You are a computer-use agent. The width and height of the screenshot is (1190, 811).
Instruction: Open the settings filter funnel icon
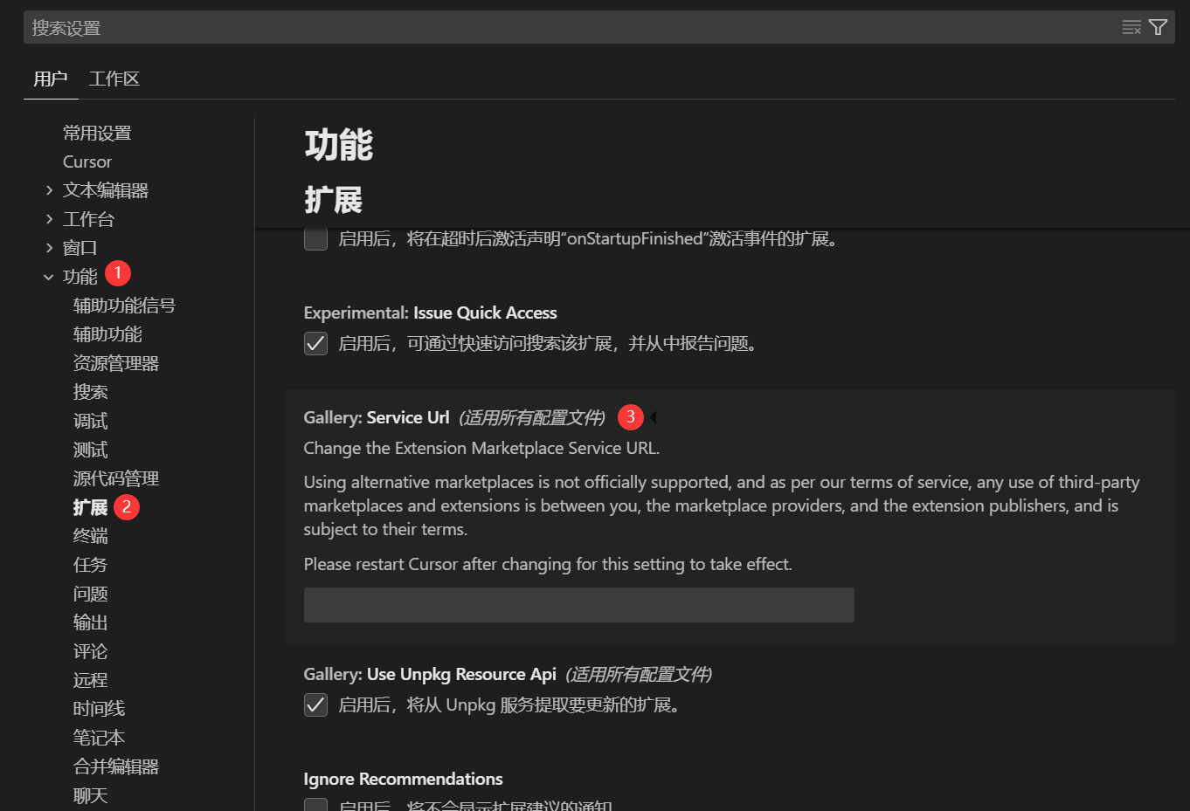[1158, 27]
